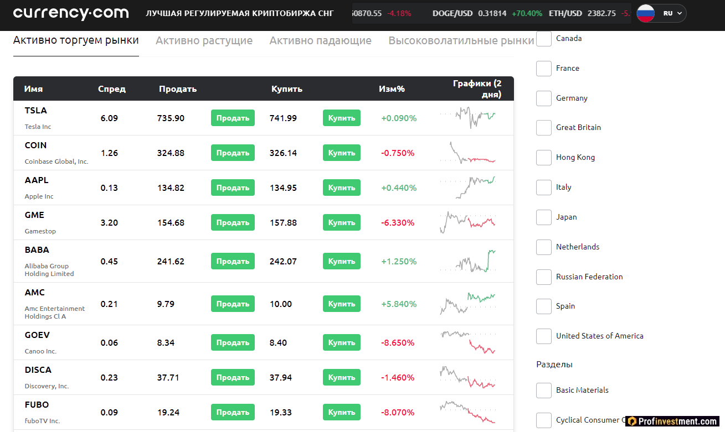The width and height of the screenshot is (725, 432).
Task: Check the Netherlands country filter
Action: tap(544, 247)
